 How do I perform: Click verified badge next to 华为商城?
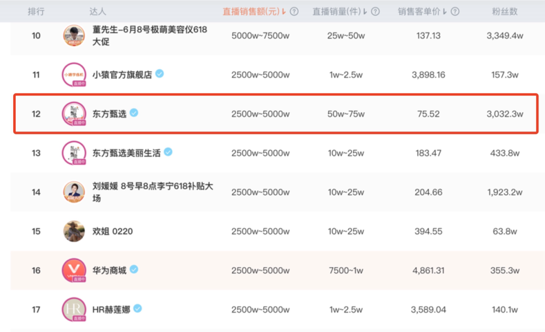pos(134,269)
